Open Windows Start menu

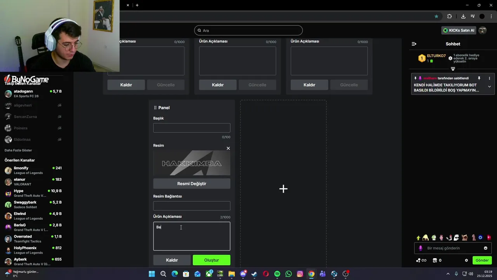pos(152,274)
